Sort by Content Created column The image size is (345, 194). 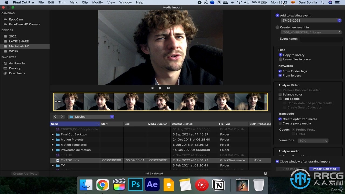coord(194,124)
